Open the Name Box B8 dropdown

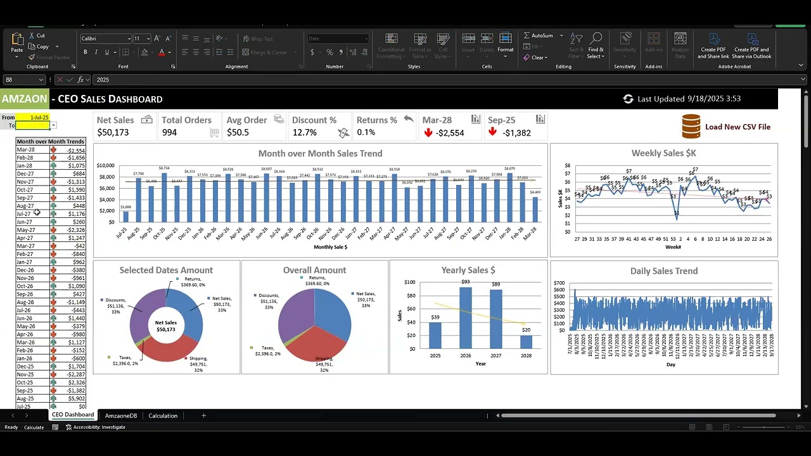coord(41,80)
